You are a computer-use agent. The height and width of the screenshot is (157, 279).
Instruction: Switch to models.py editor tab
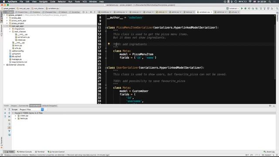click(x=105, y=12)
